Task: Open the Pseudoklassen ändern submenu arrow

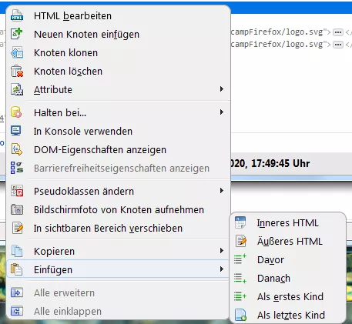Action: [222, 191]
